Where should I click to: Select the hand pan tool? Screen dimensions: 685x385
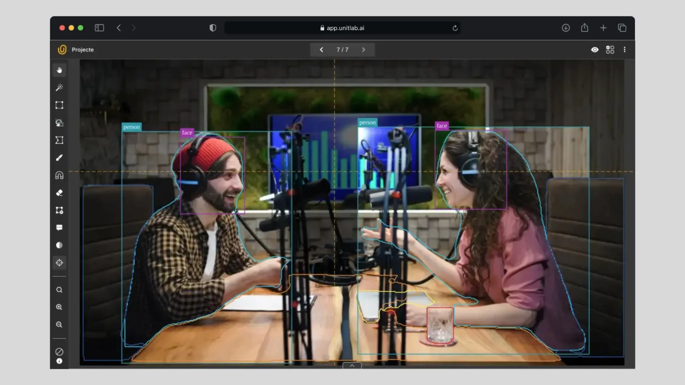pyautogui.click(x=59, y=70)
